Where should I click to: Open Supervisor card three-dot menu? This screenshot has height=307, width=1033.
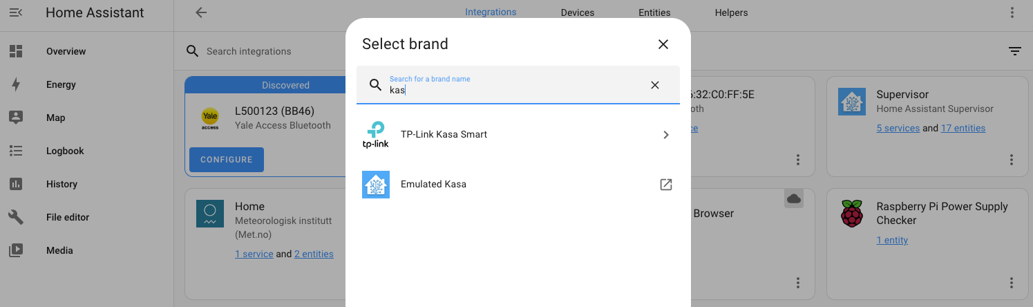[1012, 160]
